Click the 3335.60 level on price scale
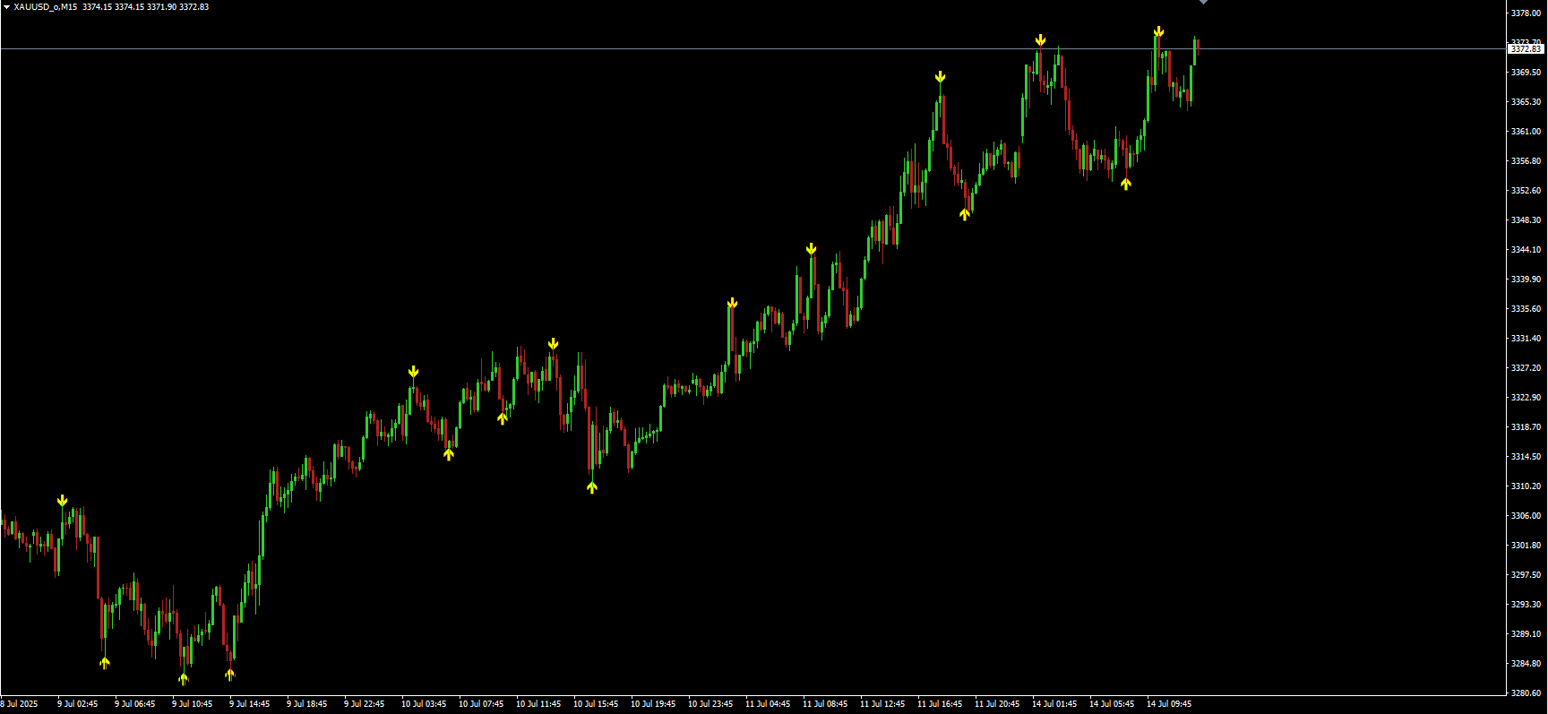1548x714 pixels. pos(1526,309)
